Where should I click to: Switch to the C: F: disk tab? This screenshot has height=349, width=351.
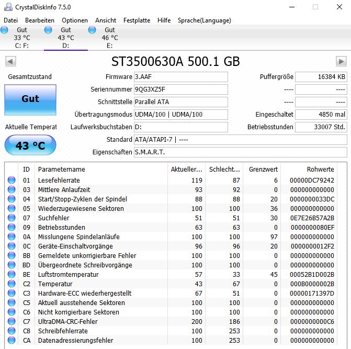(22, 38)
